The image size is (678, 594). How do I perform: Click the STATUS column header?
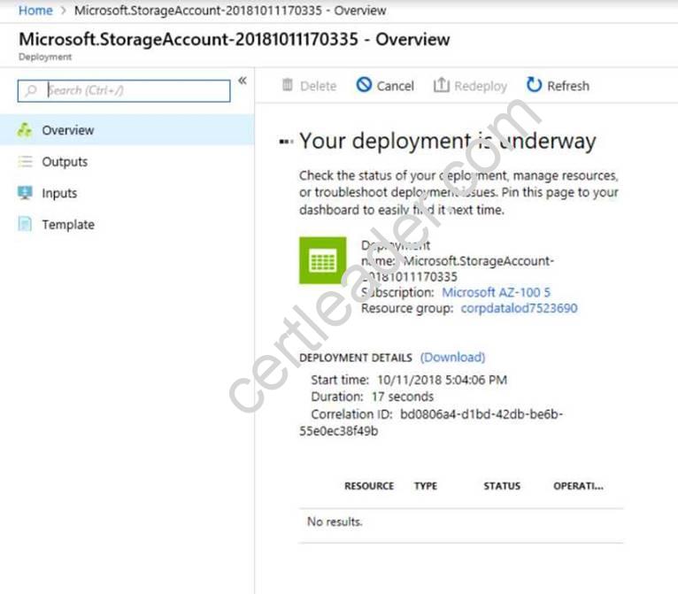click(x=502, y=486)
